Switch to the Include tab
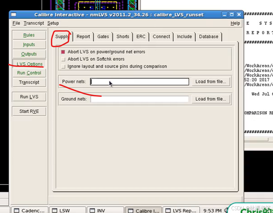This screenshot has height=213, width=273. tap(184, 37)
